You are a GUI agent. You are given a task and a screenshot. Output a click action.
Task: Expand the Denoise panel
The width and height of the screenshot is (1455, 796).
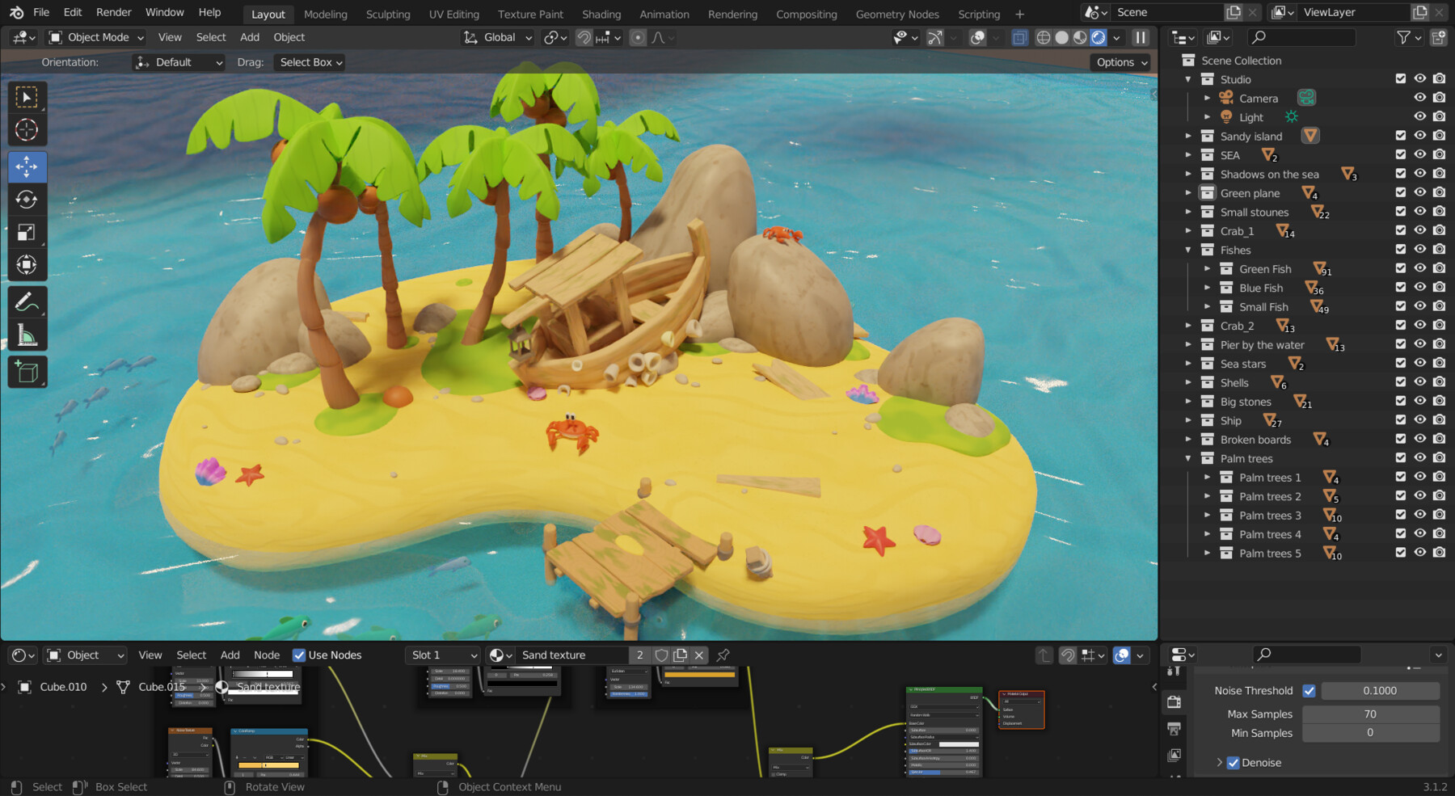coord(1219,763)
